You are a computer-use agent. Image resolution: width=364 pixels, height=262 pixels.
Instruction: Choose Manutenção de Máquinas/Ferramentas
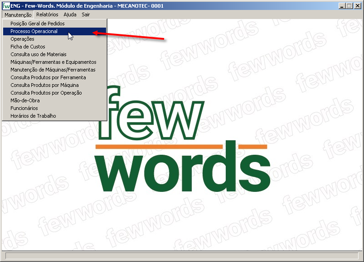pyautogui.click(x=54, y=70)
